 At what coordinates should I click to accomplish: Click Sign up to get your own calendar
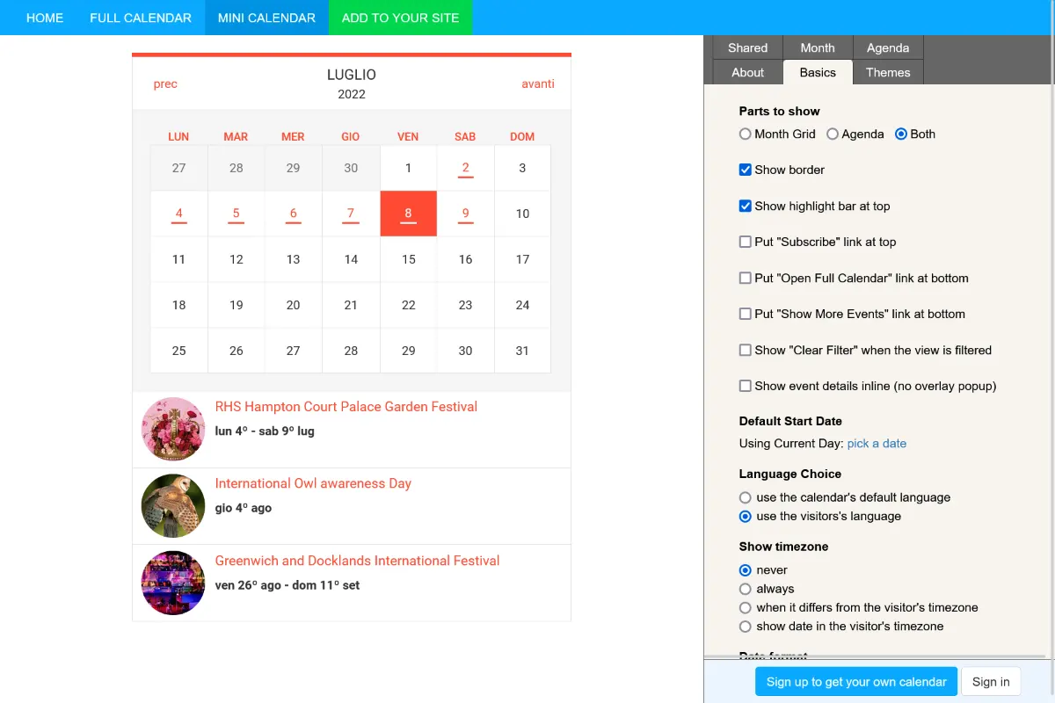[855, 682]
